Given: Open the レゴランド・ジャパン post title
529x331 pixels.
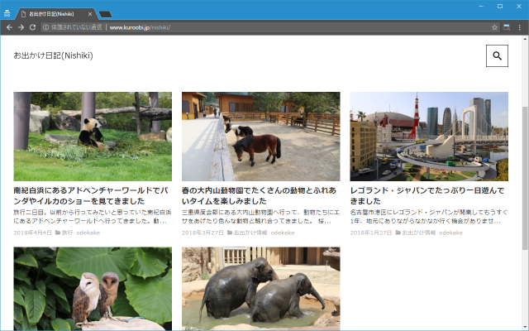Looking at the screenshot, I should coord(427,195).
